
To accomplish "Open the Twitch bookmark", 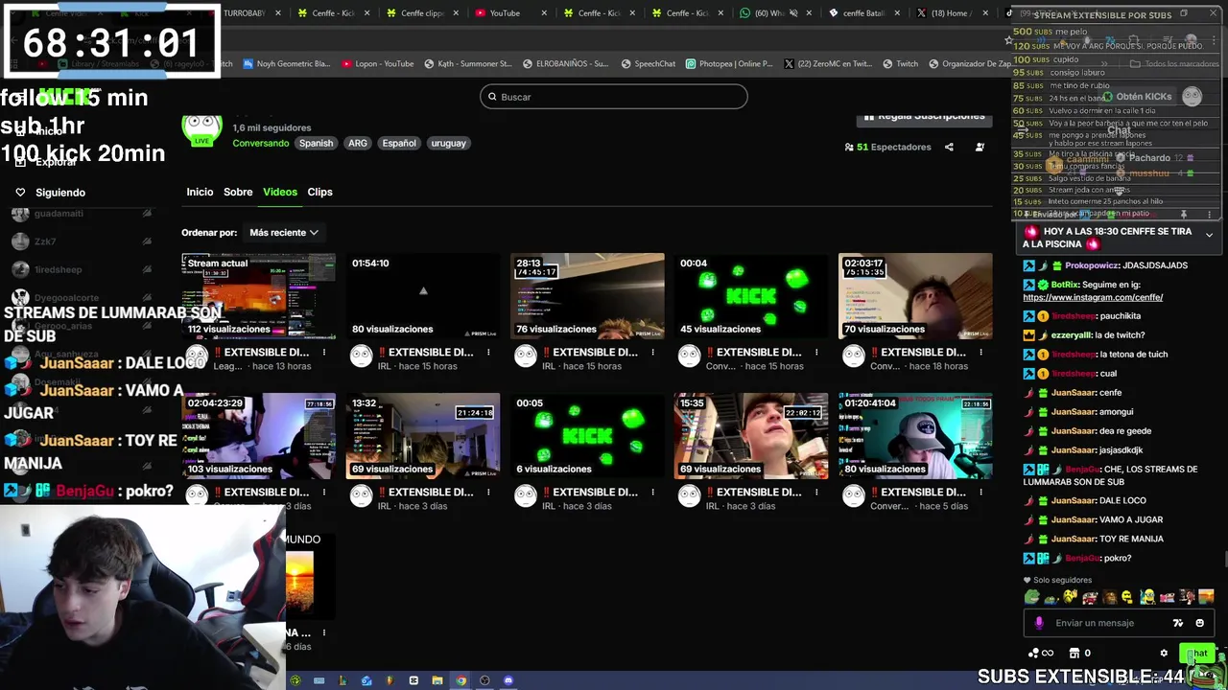I will point(900,64).
